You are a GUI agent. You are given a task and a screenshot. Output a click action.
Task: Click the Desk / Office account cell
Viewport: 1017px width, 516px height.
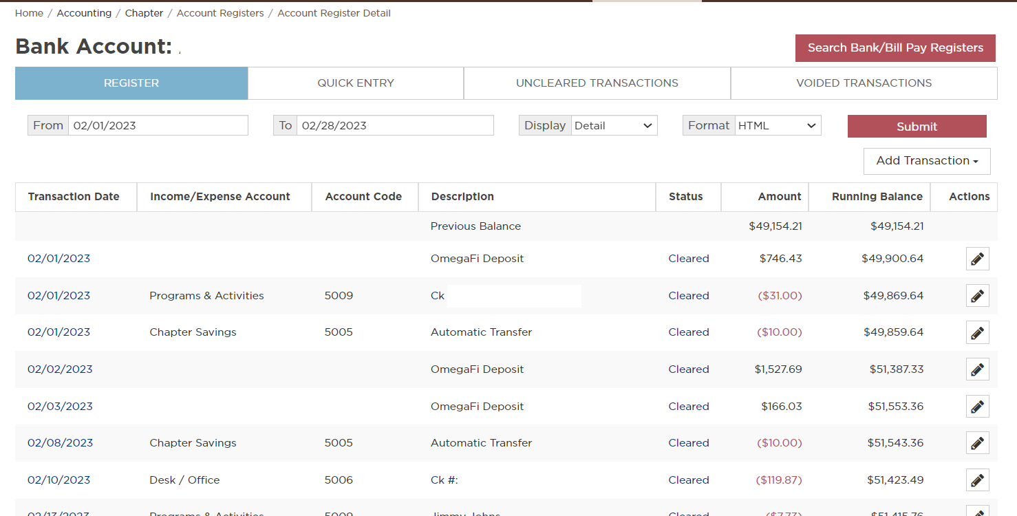click(x=184, y=480)
